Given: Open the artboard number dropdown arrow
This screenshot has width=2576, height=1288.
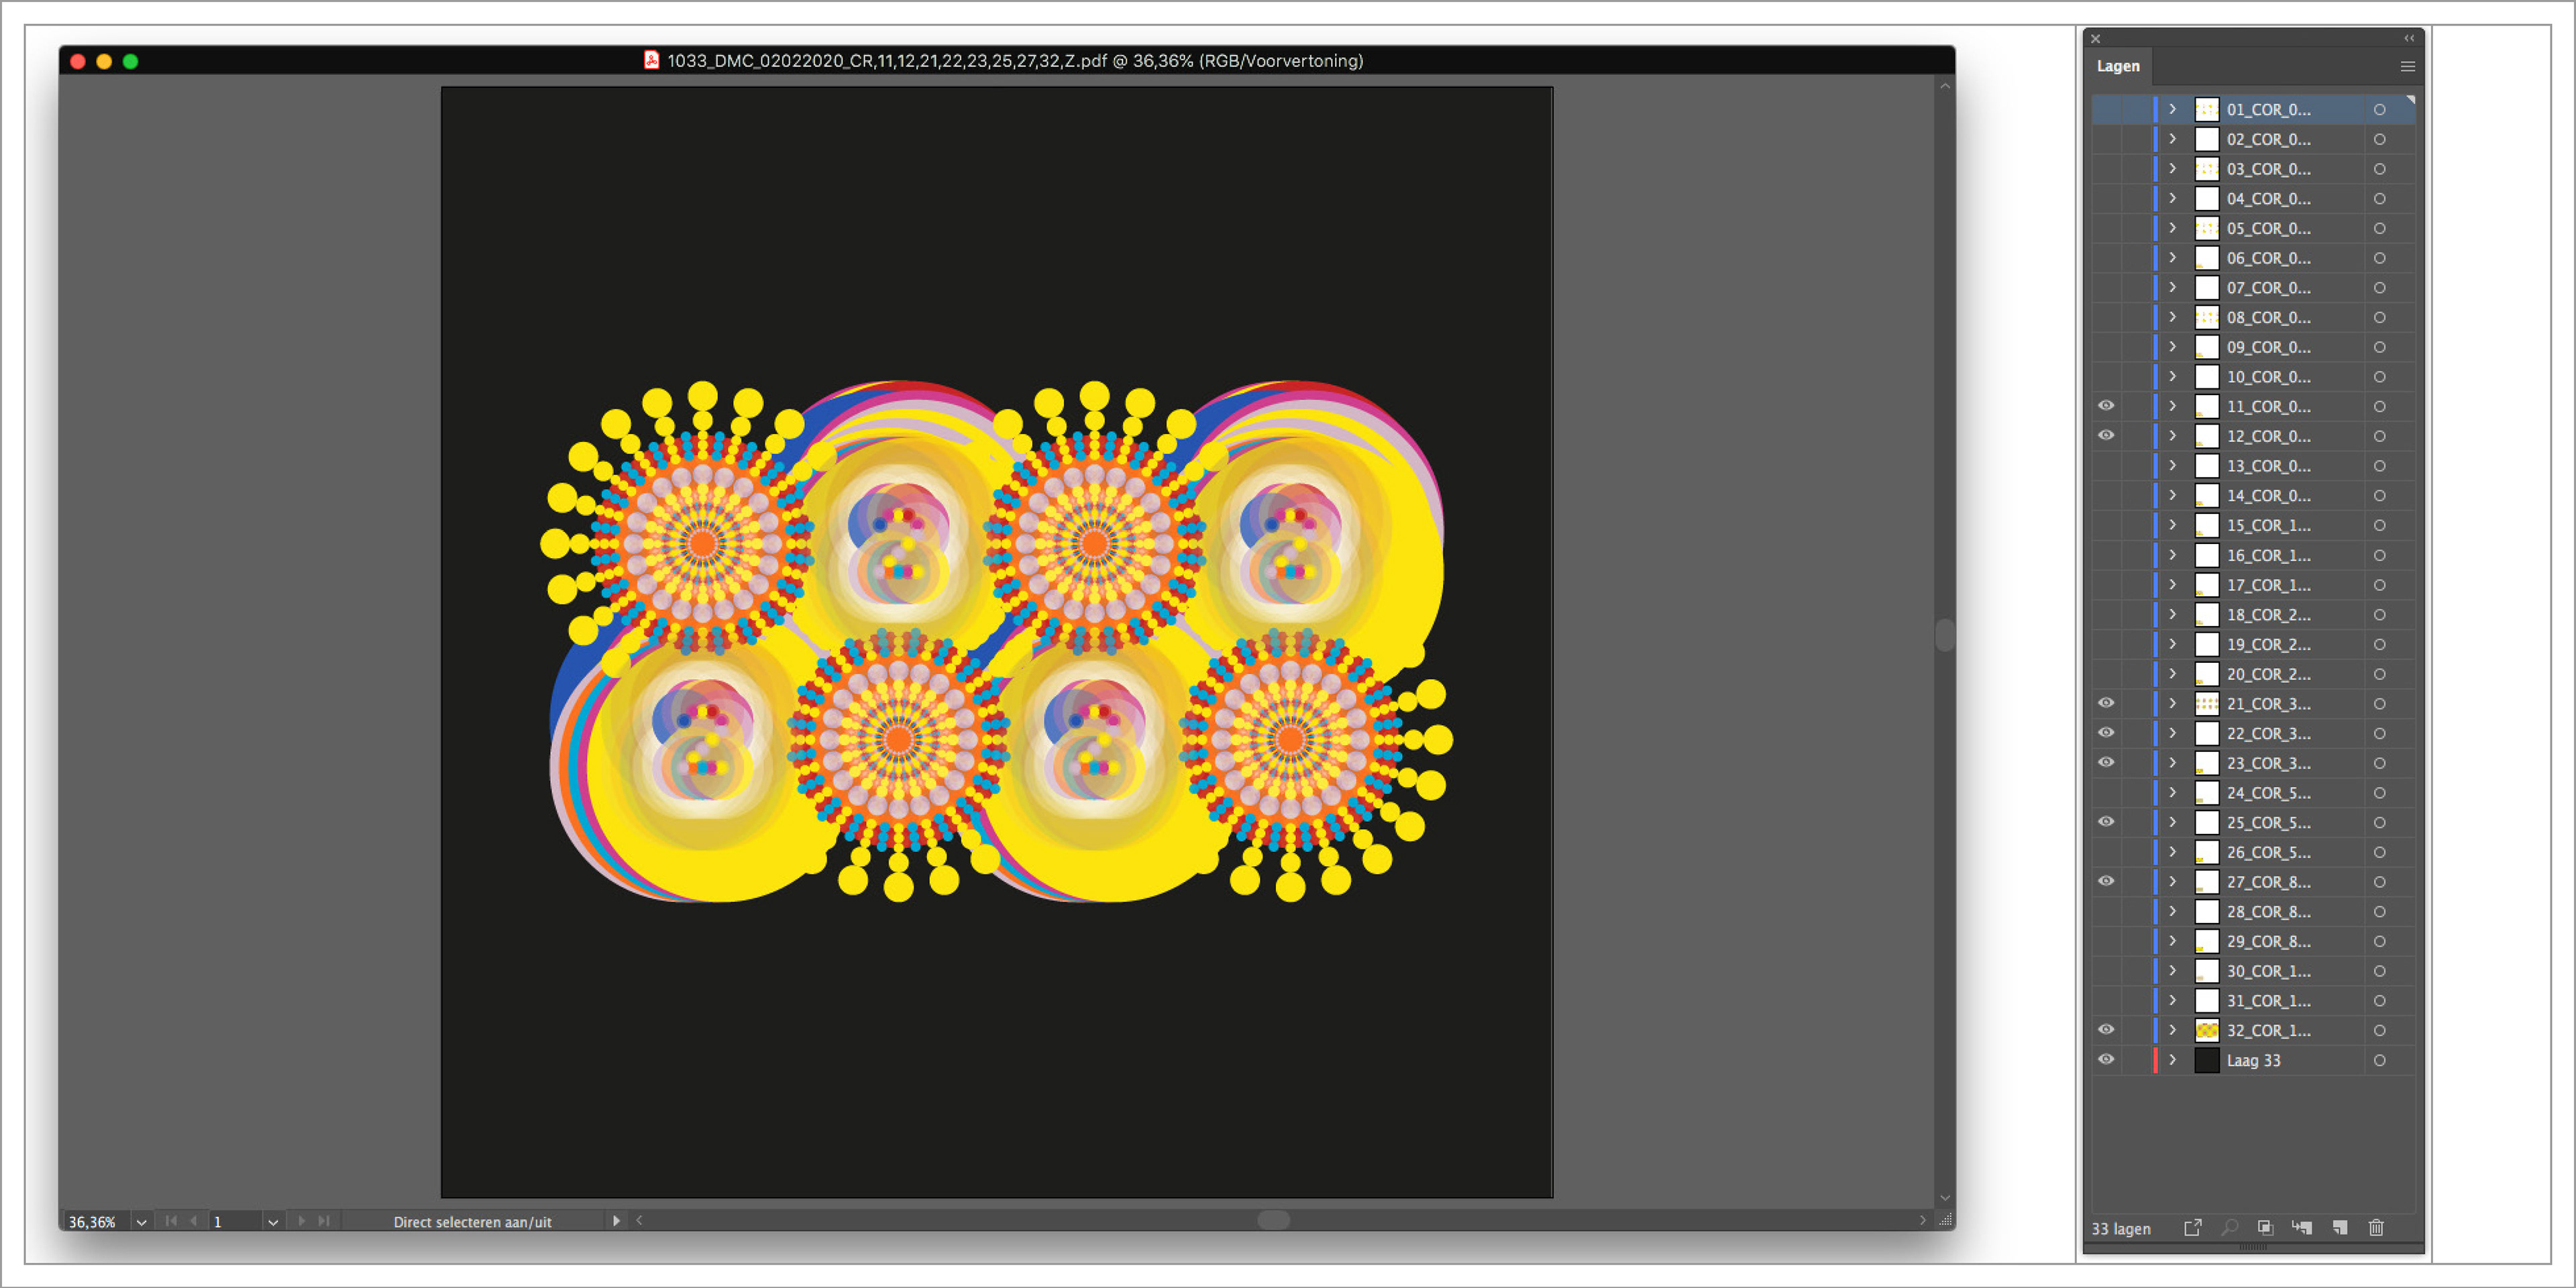Looking at the screenshot, I should click(272, 1222).
